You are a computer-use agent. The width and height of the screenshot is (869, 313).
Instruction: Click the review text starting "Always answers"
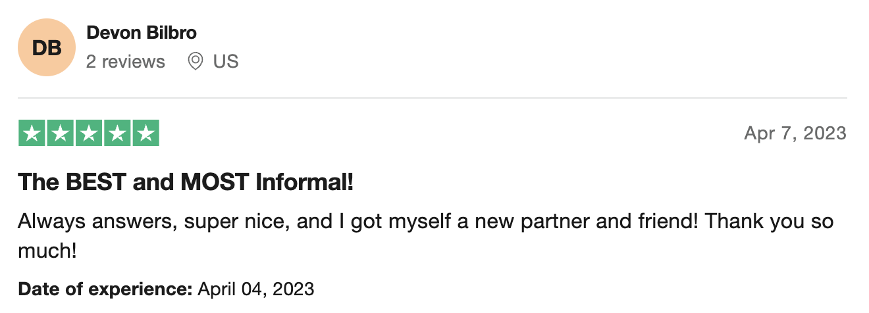[x=426, y=235]
